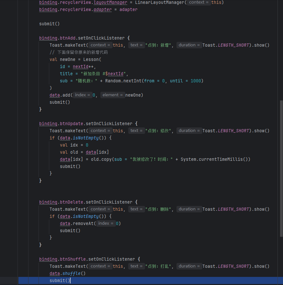The image size is (283, 285).
Task: Select the adapter assignment on recyclerView
Action: click(x=103, y=9)
